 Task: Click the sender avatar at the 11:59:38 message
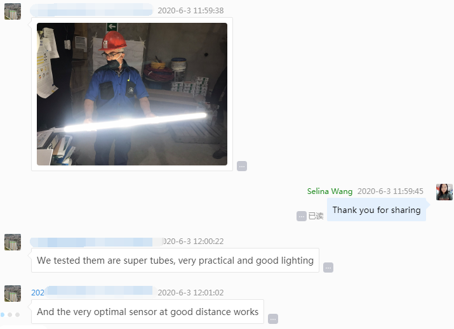[13, 11]
